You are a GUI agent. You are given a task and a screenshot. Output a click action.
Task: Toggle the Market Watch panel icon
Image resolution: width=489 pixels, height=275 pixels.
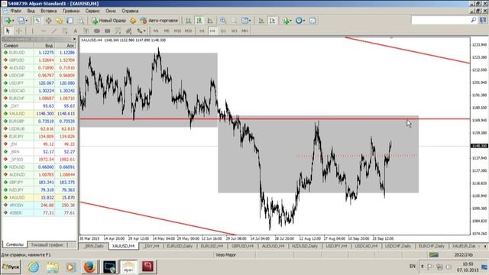click(x=37, y=21)
